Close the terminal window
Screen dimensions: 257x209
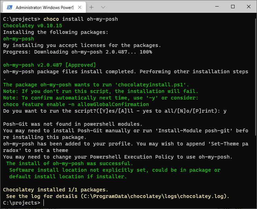click(x=248, y=7)
